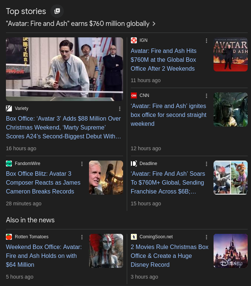Open the ComingSoon.net 2 Movies Rule Christmas article
Image resolution: width=251 pixels, height=286 pixels.
coord(169,256)
